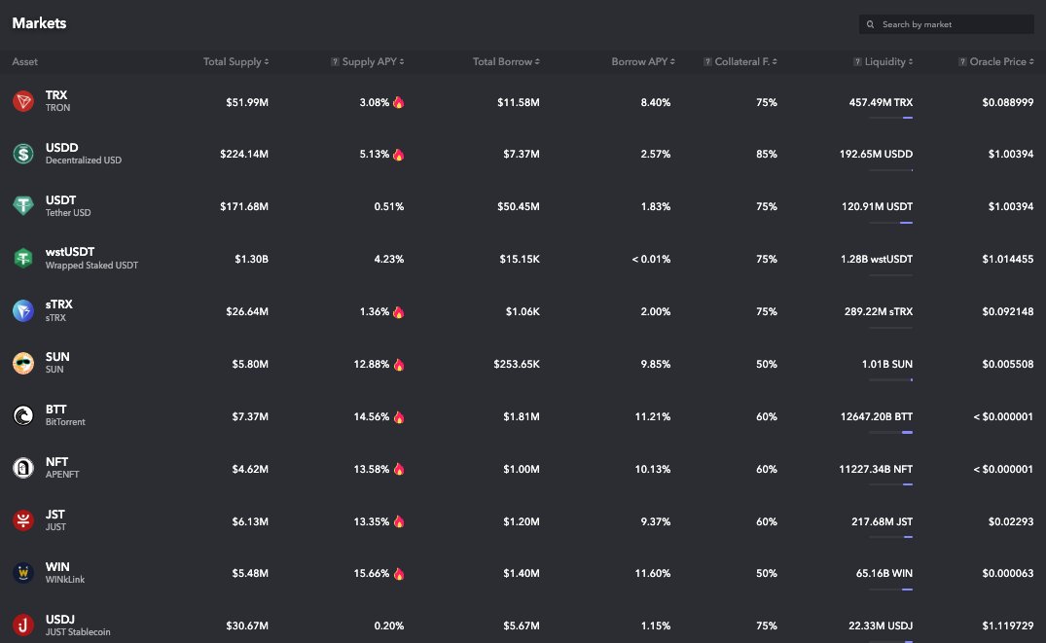Click the search magnifier icon
This screenshot has height=643, width=1046.
[x=870, y=24]
